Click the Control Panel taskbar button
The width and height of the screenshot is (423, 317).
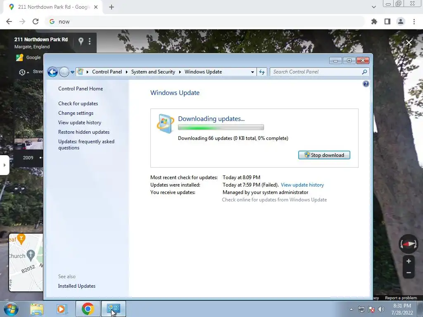113,309
